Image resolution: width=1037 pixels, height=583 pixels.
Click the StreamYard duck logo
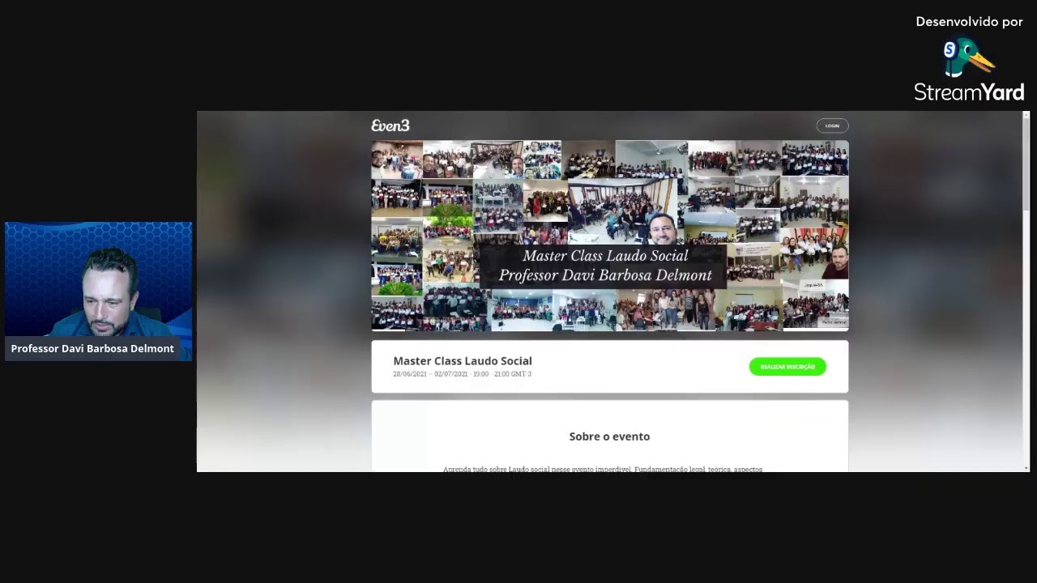969,58
